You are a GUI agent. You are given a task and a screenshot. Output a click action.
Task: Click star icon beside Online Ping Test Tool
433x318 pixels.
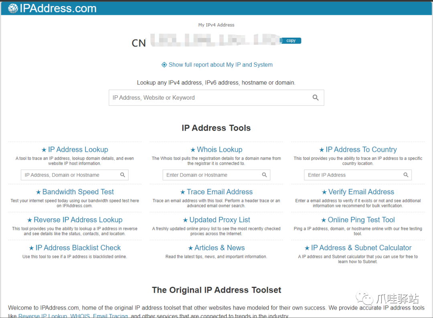coord(324,220)
